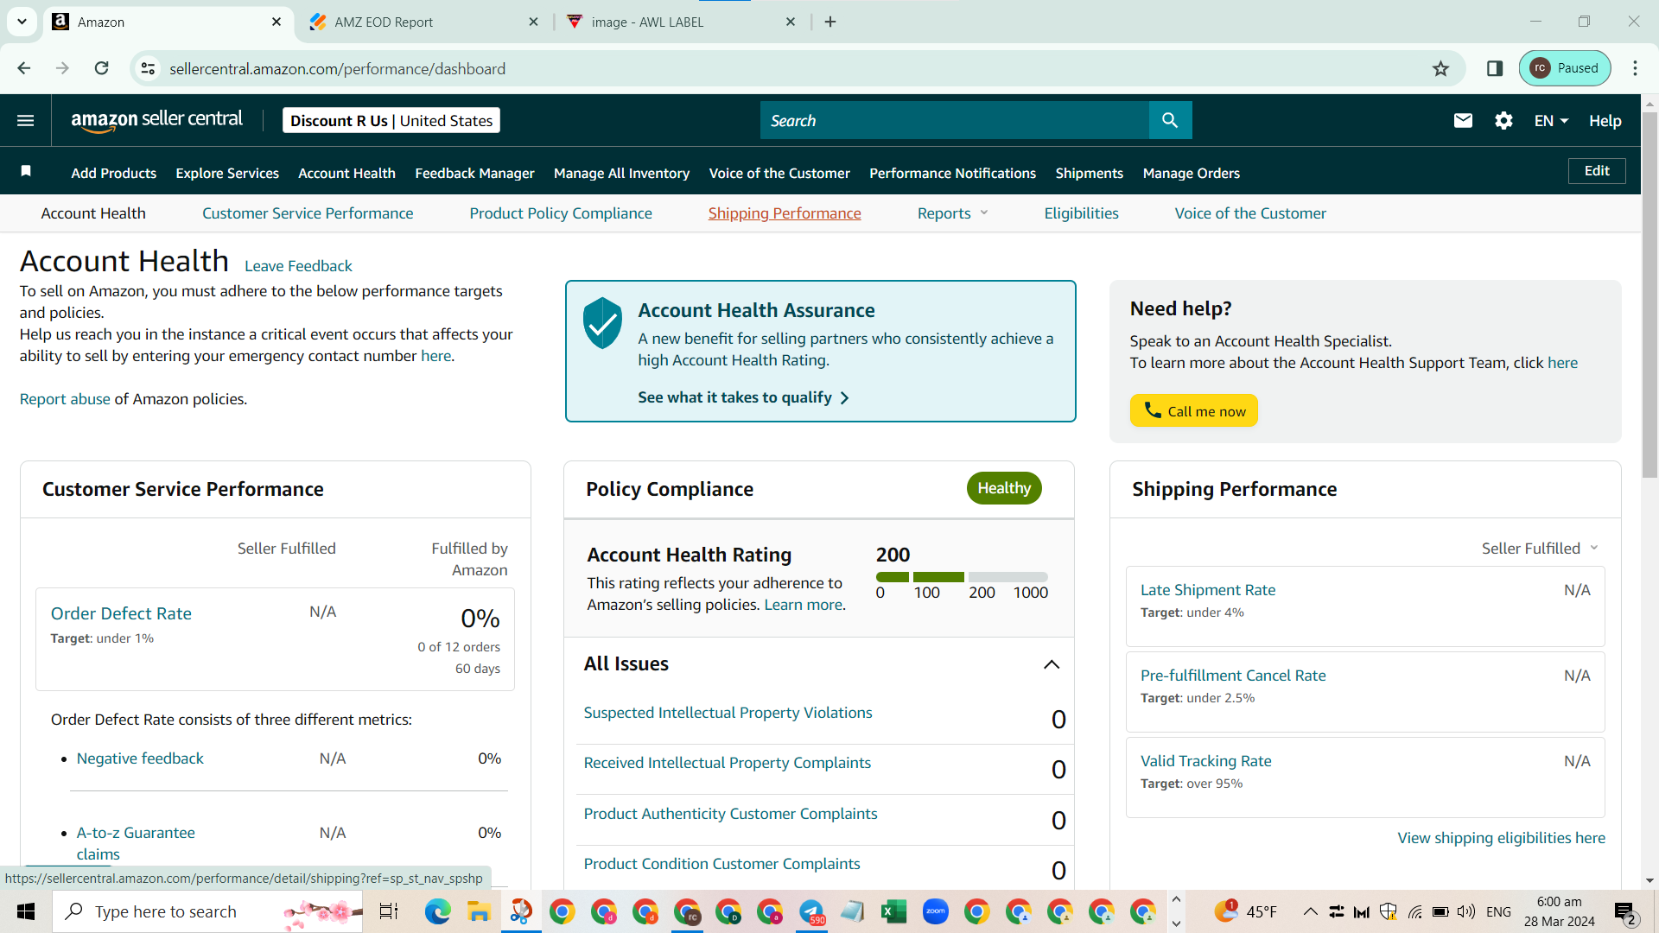Open the Report abuse link
The height and width of the screenshot is (933, 1659).
pos(65,399)
